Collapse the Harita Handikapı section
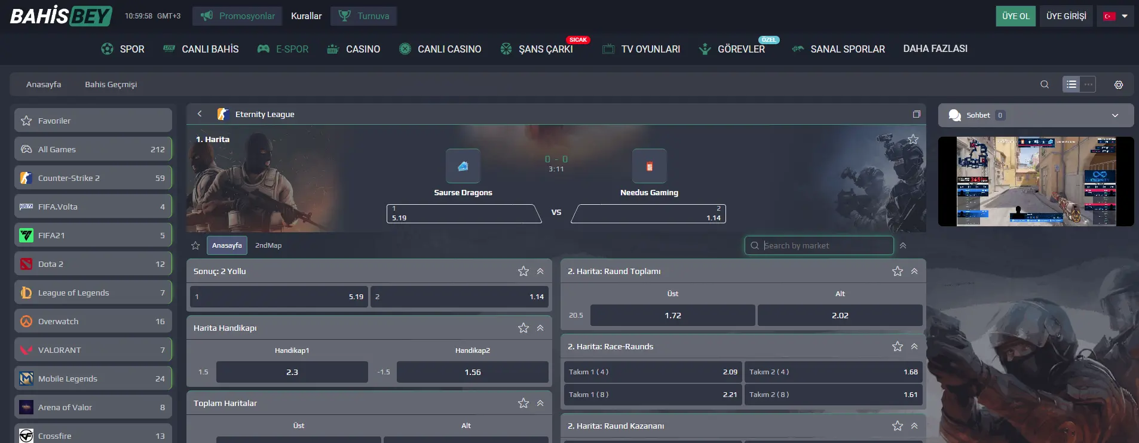This screenshot has width=1139, height=443. point(540,328)
